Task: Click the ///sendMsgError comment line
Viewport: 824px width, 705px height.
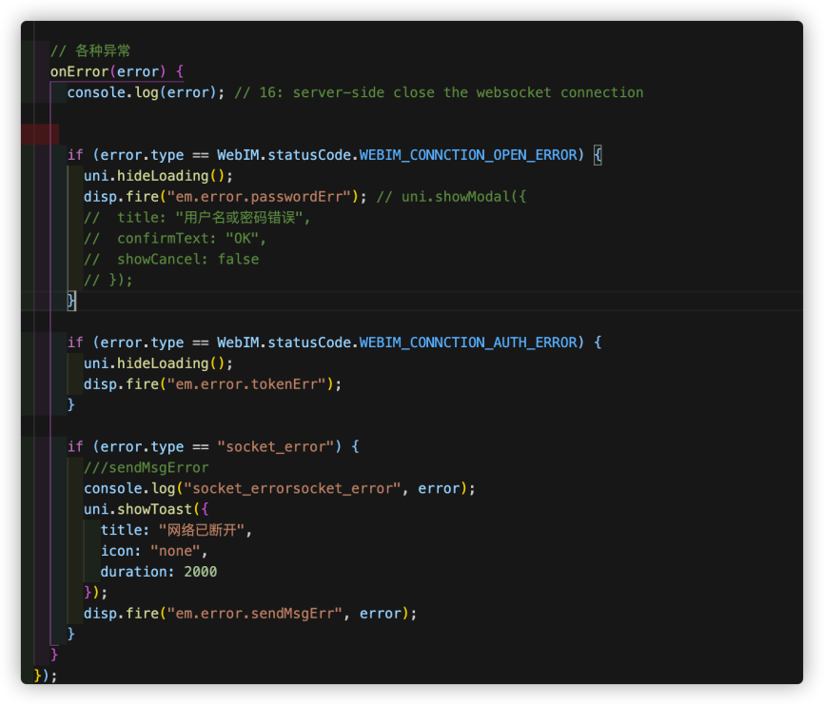Action: tap(146, 467)
